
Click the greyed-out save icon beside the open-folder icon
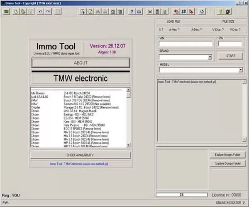click(x=31, y=12)
